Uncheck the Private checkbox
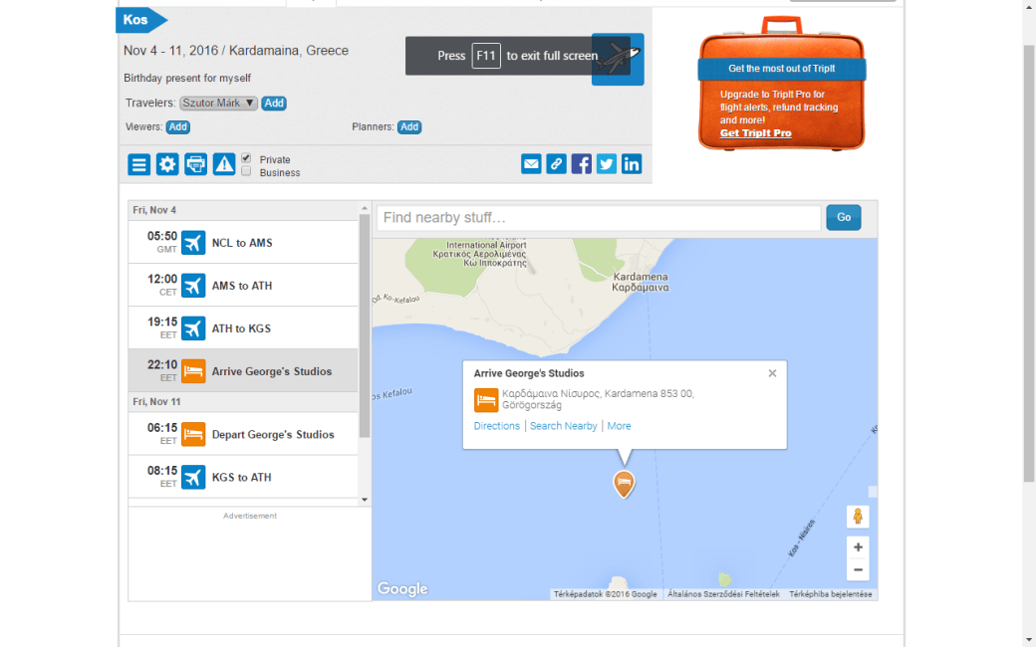The height and width of the screenshot is (647, 1036). 246,158
